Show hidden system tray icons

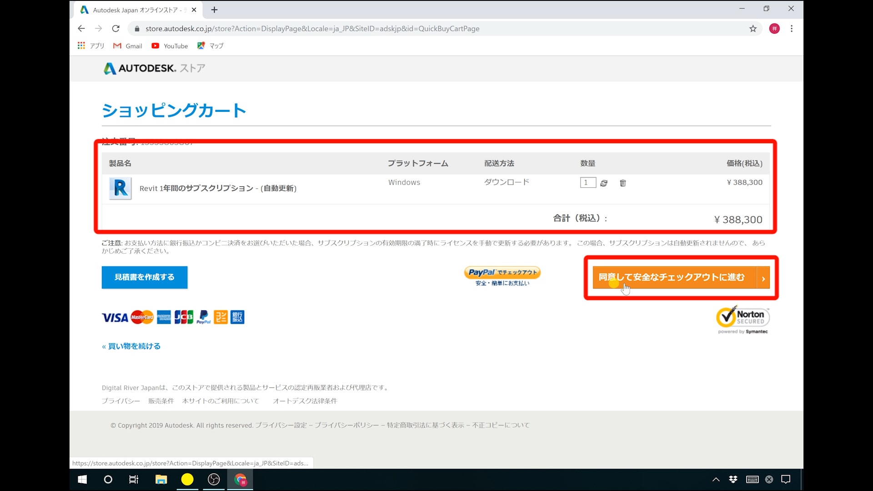[x=716, y=480]
